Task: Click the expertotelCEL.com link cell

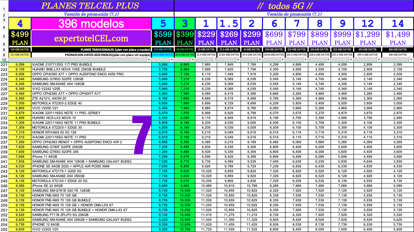Action: point(91,38)
